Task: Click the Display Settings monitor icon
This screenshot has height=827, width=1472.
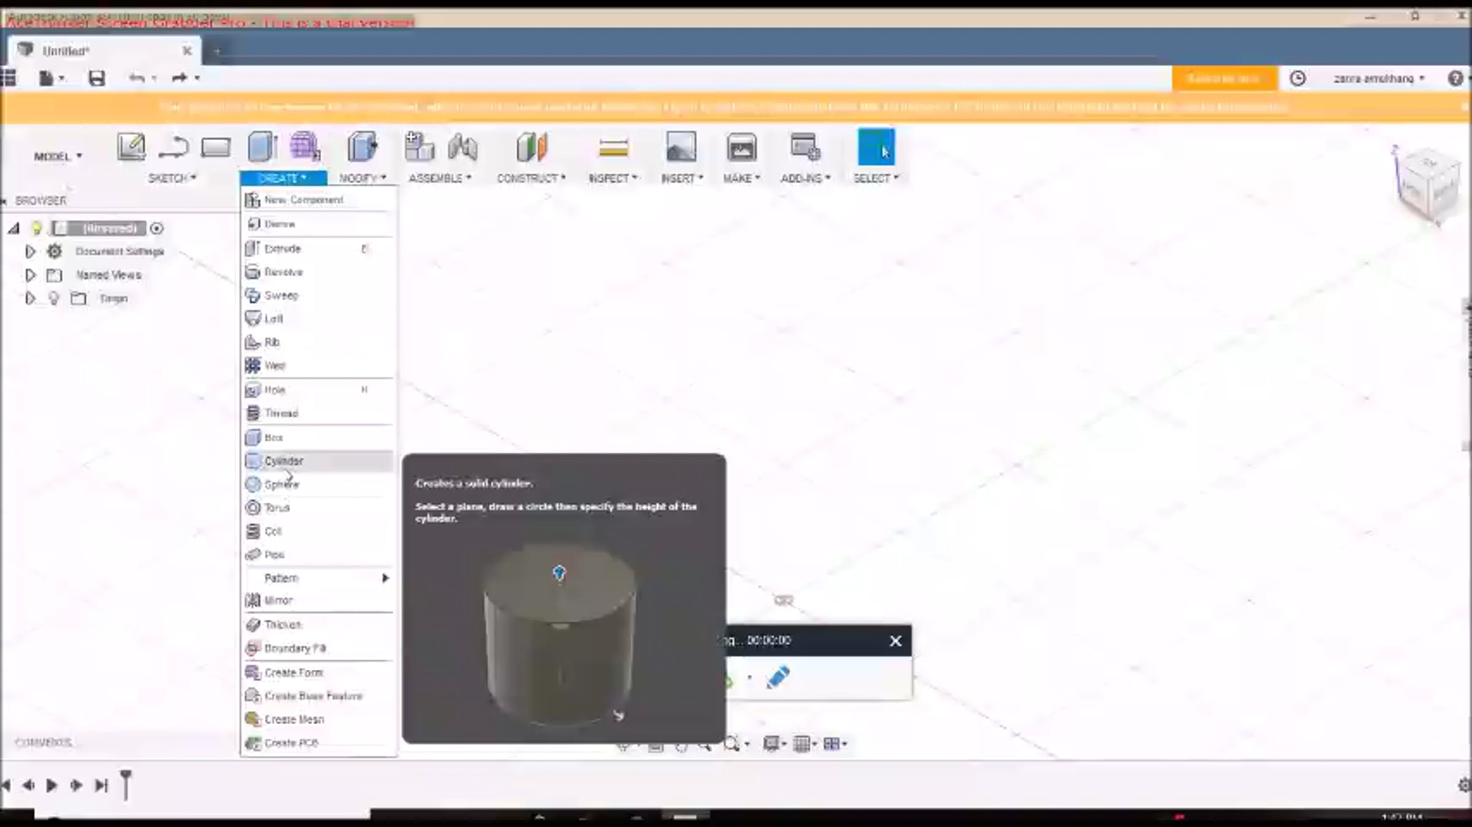Action: click(771, 744)
